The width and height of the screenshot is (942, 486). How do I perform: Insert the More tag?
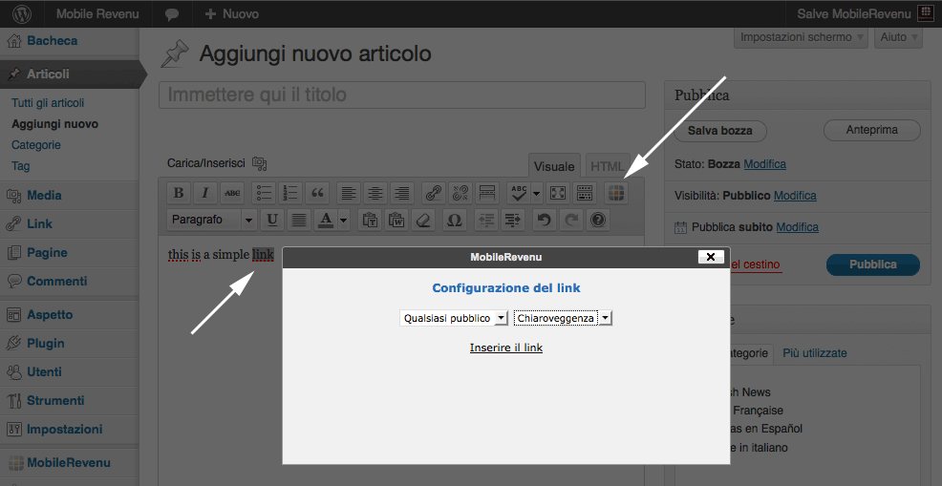coord(487,193)
